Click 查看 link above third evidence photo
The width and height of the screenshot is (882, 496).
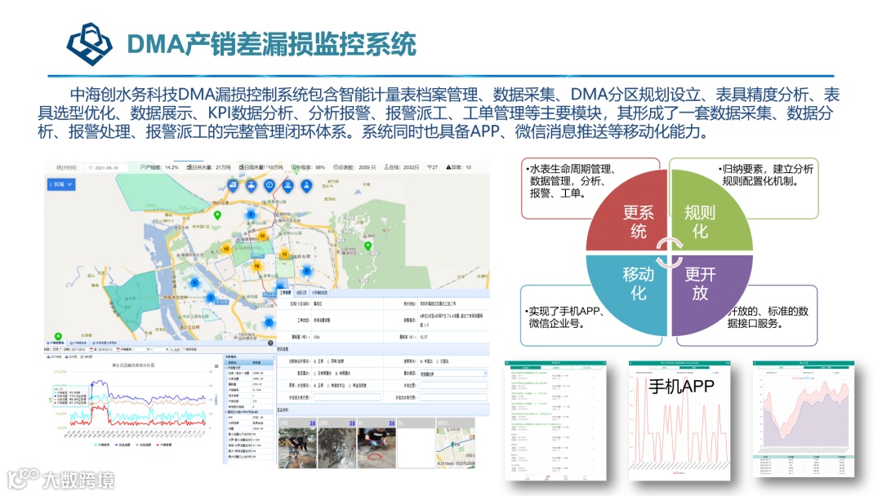[391, 423]
